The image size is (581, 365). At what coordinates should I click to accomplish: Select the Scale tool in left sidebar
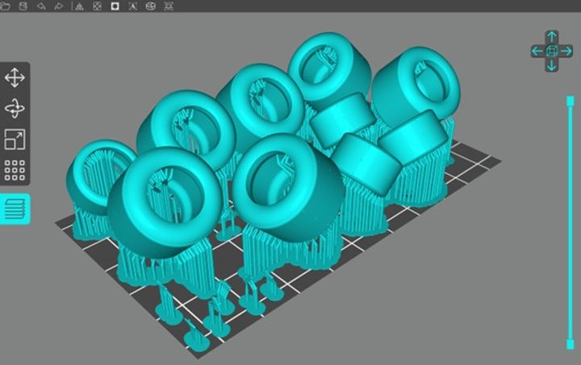click(x=15, y=139)
